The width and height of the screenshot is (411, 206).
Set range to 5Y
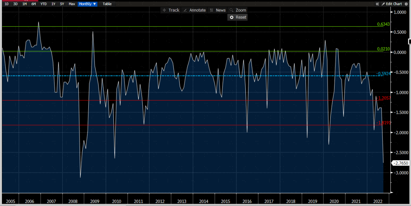62,4
